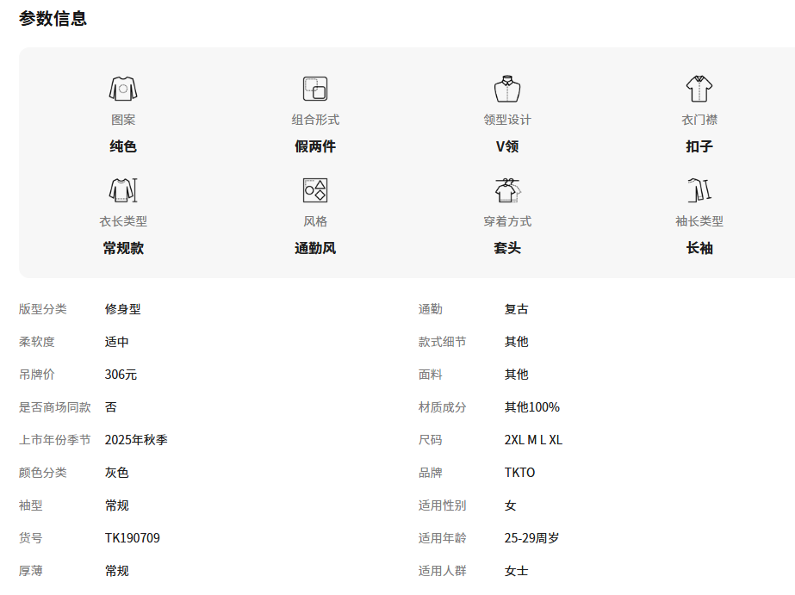This screenshot has height=595, width=795.
Task: Click the item number TK190709
Action: (x=133, y=538)
